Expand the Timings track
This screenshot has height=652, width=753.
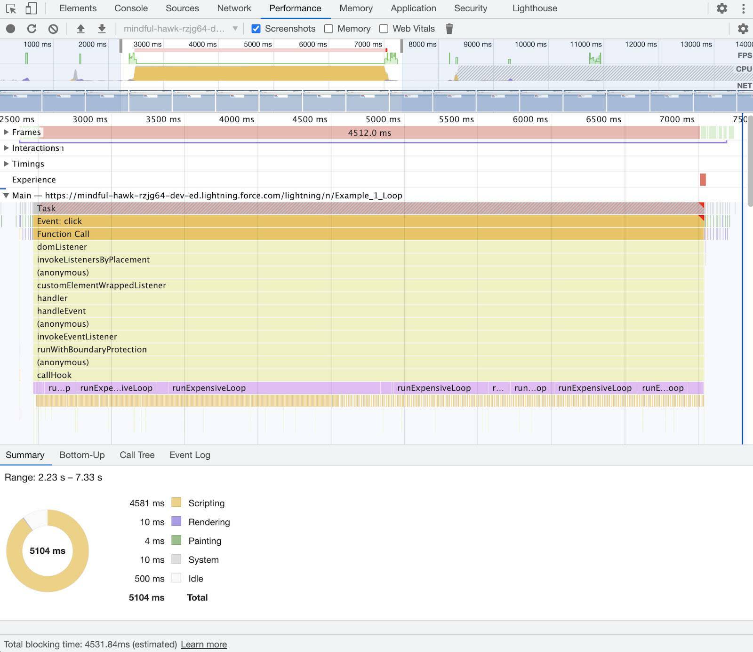pos(6,164)
